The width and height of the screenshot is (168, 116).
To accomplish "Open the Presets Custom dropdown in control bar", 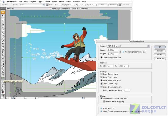I will click(32, 5).
